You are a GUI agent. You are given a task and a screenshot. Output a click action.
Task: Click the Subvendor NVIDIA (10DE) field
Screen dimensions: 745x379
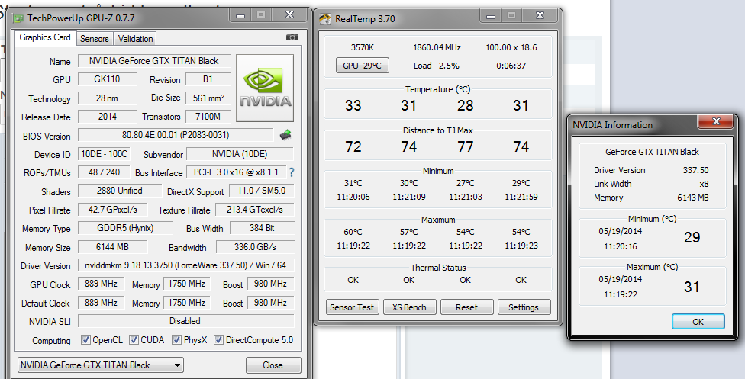pos(240,154)
